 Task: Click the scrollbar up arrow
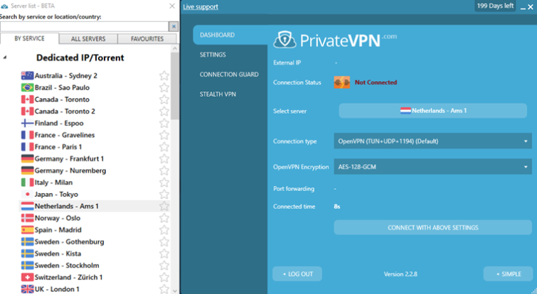point(175,48)
